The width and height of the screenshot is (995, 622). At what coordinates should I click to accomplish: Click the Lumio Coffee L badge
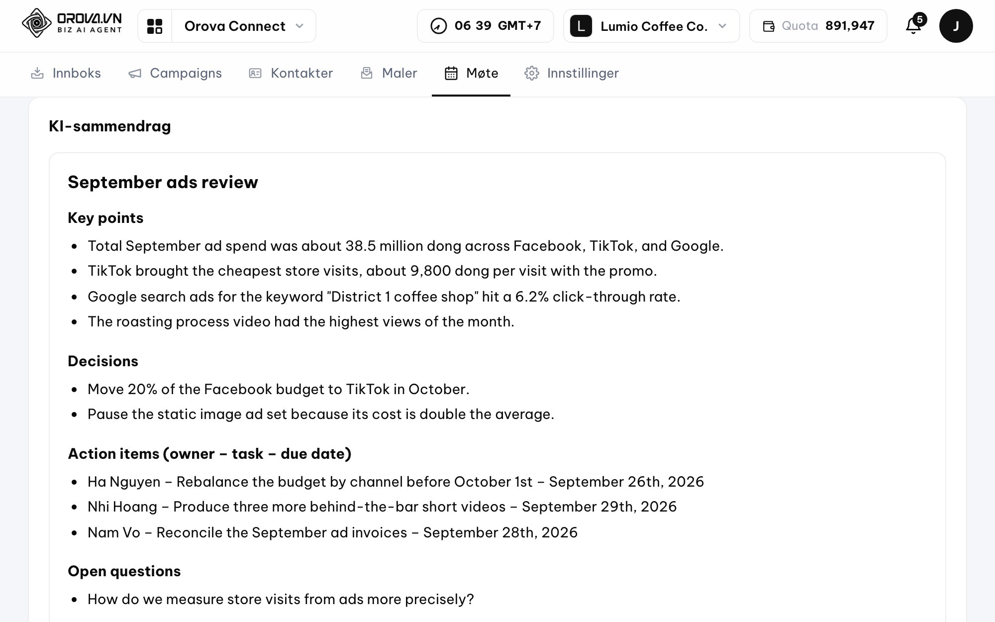pos(581,26)
